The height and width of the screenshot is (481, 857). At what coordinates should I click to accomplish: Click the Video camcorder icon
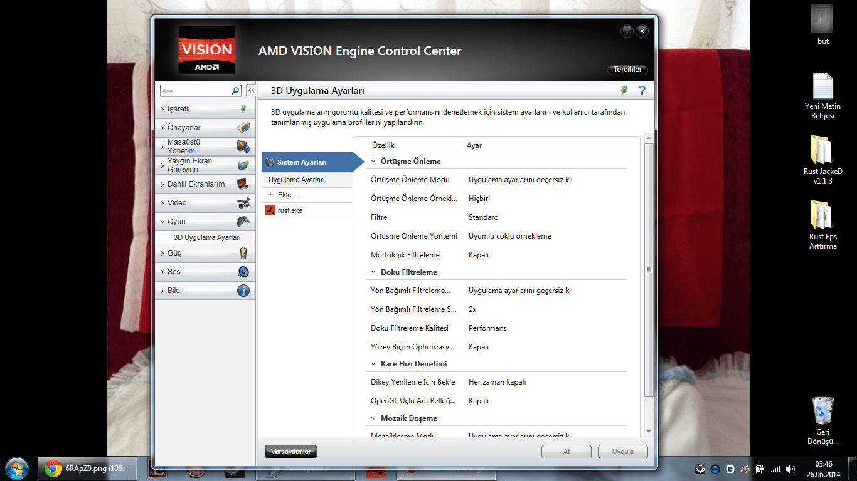point(243,203)
